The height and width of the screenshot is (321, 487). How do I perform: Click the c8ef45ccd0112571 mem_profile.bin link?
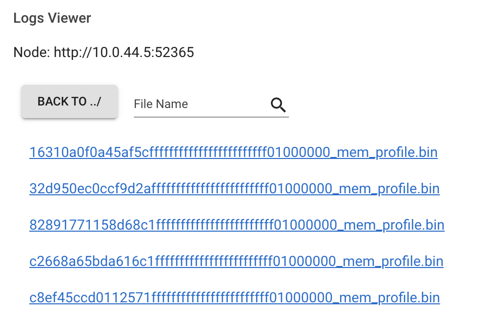(234, 297)
